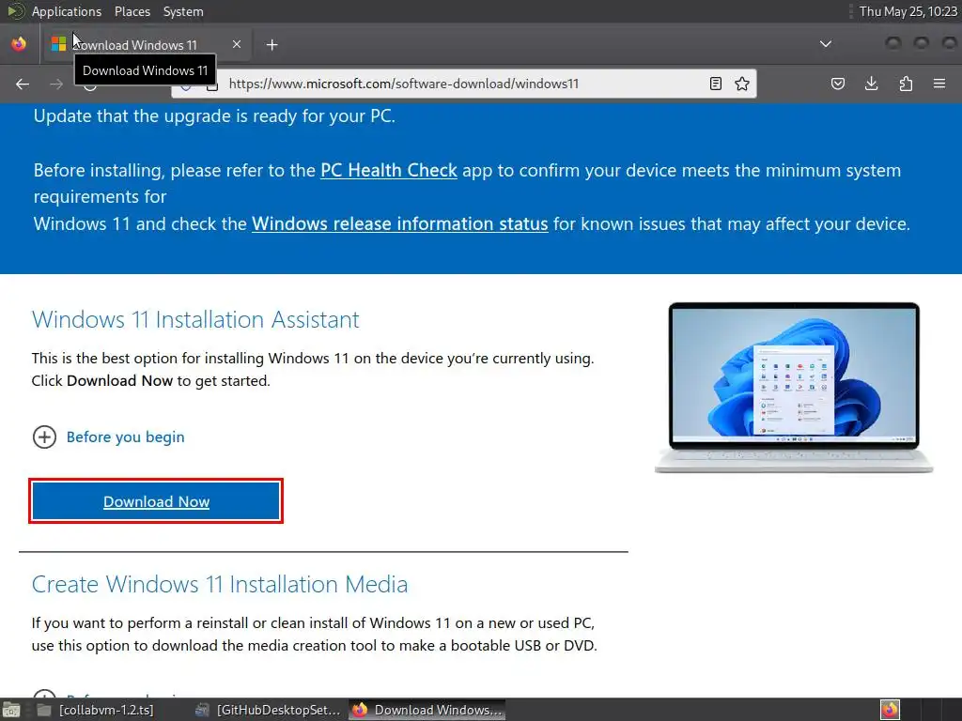This screenshot has height=721, width=962.
Task: Click the forward navigation arrow
Action: (x=56, y=84)
